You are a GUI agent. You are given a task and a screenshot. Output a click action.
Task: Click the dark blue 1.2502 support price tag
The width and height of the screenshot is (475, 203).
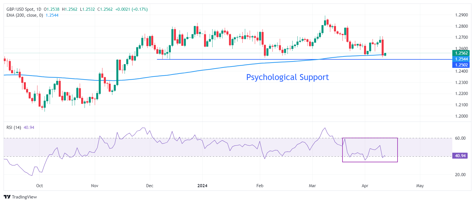[461, 65]
